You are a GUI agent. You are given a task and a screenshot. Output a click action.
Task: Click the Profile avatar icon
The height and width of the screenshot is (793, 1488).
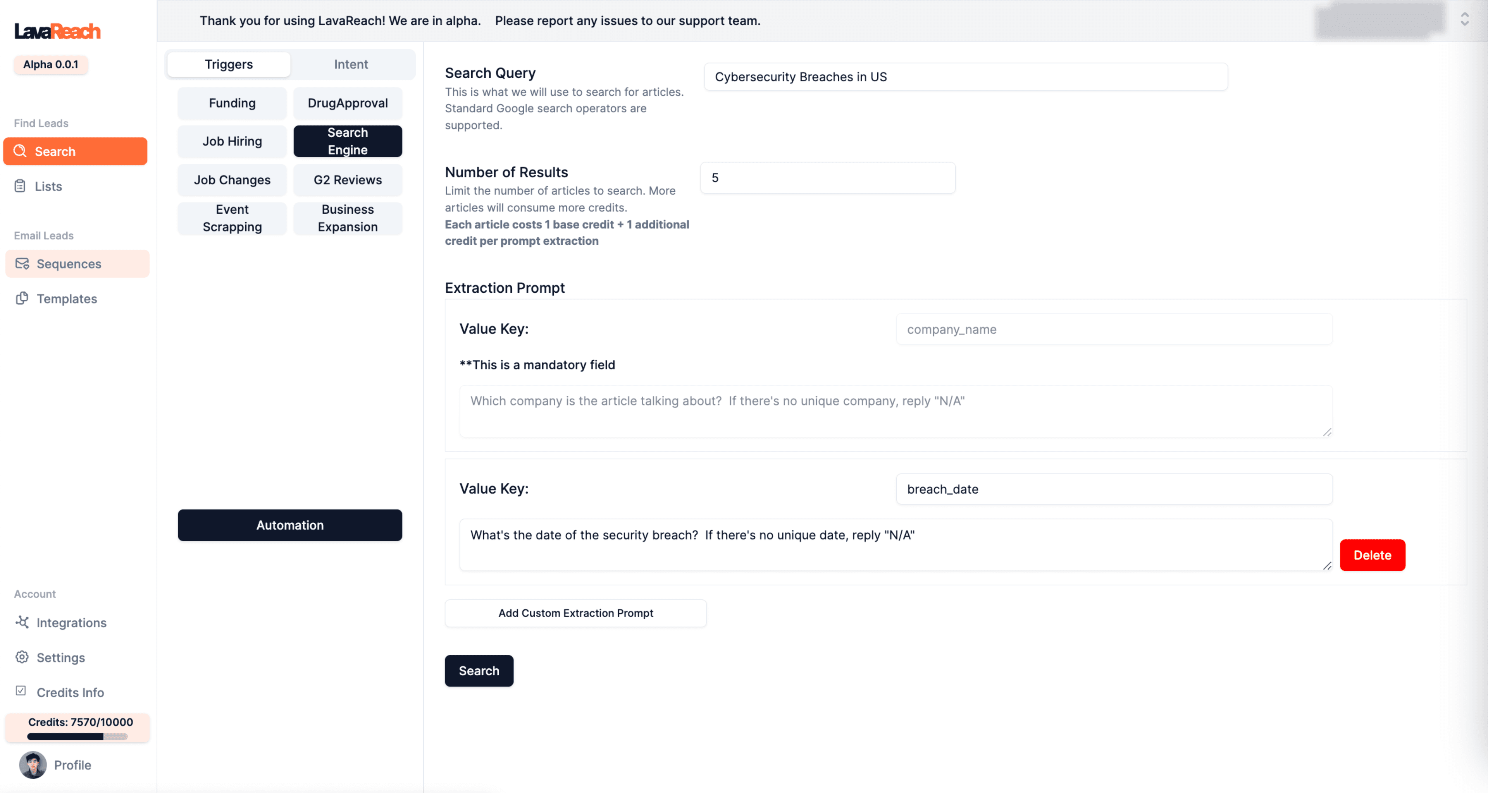pos(33,764)
